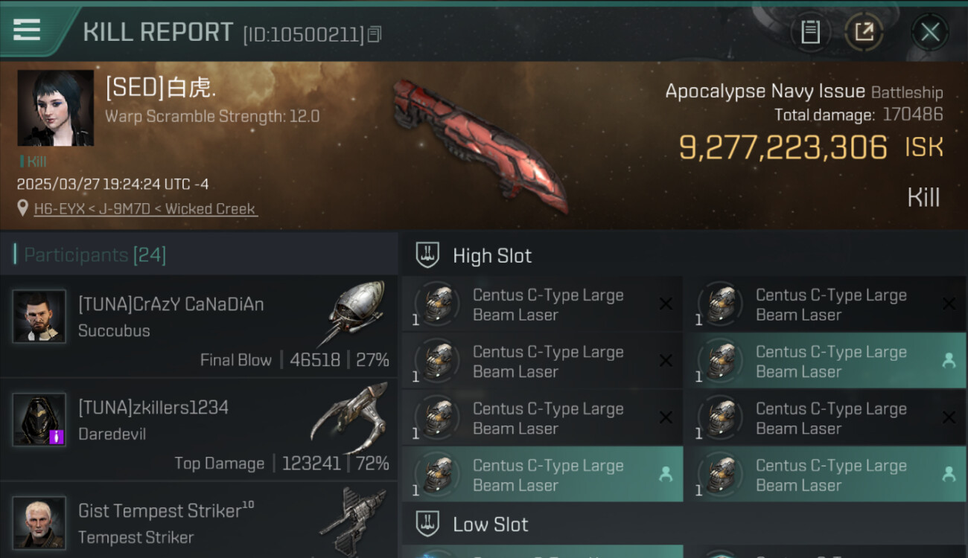Select the High Slot shield icon
Viewport: 968px width, 558px height.
pos(427,256)
